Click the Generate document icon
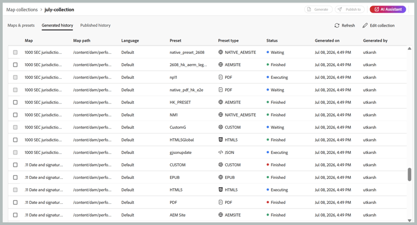The width and height of the screenshot is (417, 225). click(x=309, y=9)
